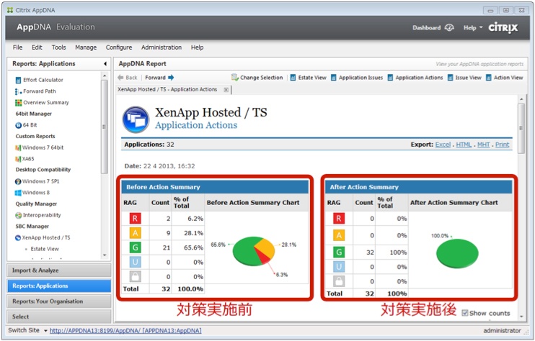Open the Help menu in the menu bar

[x=198, y=47]
